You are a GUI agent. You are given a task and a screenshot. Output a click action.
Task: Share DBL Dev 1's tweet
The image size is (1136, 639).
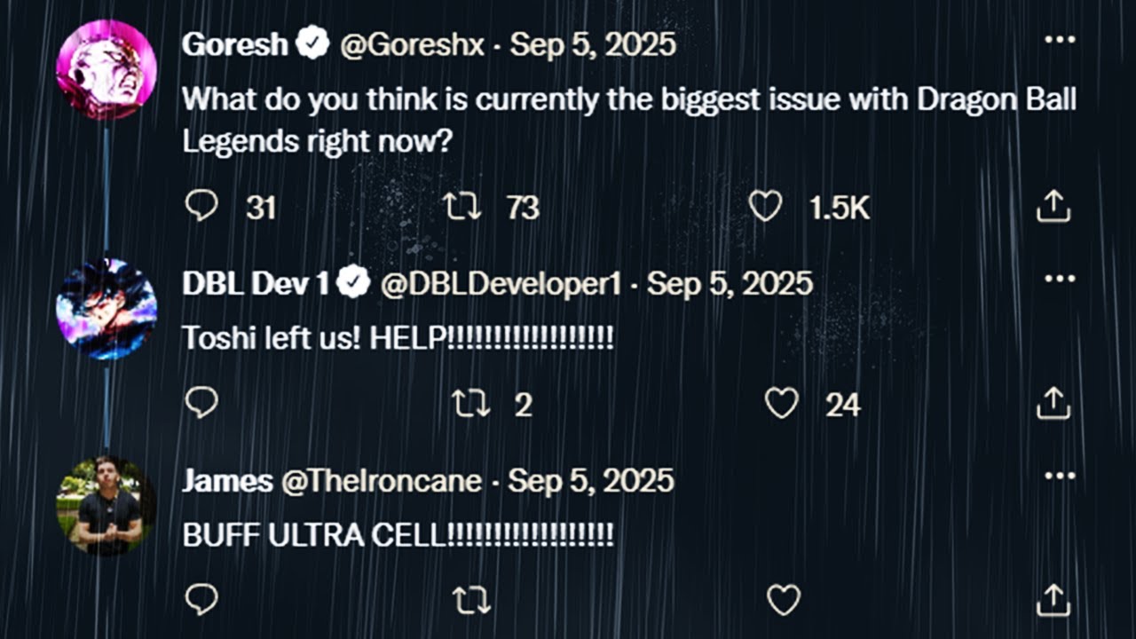click(x=1053, y=404)
